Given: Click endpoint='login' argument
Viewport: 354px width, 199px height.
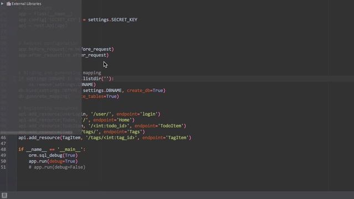Looking at the screenshot, I should click(137, 114).
